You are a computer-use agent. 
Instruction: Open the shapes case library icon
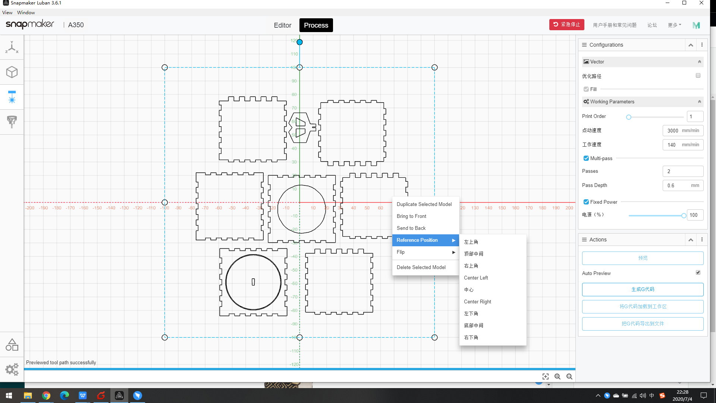[12, 344]
